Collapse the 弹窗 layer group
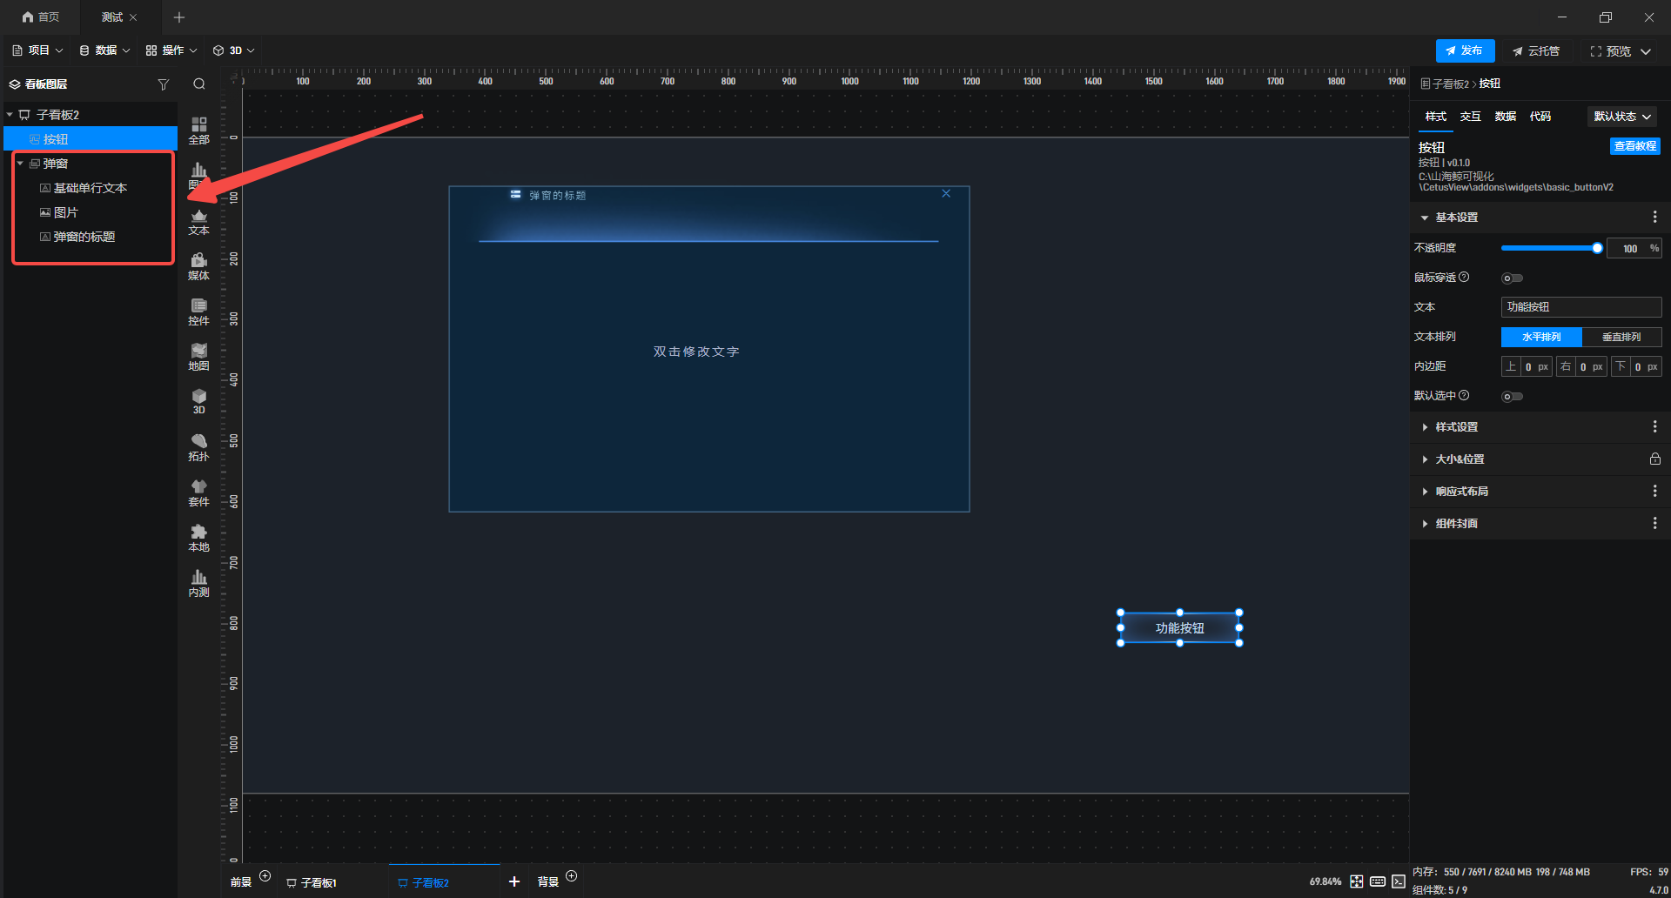The image size is (1671, 898). (x=20, y=164)
